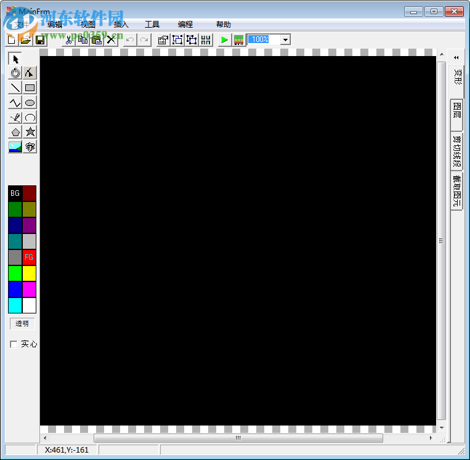Click the horizontal scrollbar thumb
470x460 pixels.
pos(238,438)
